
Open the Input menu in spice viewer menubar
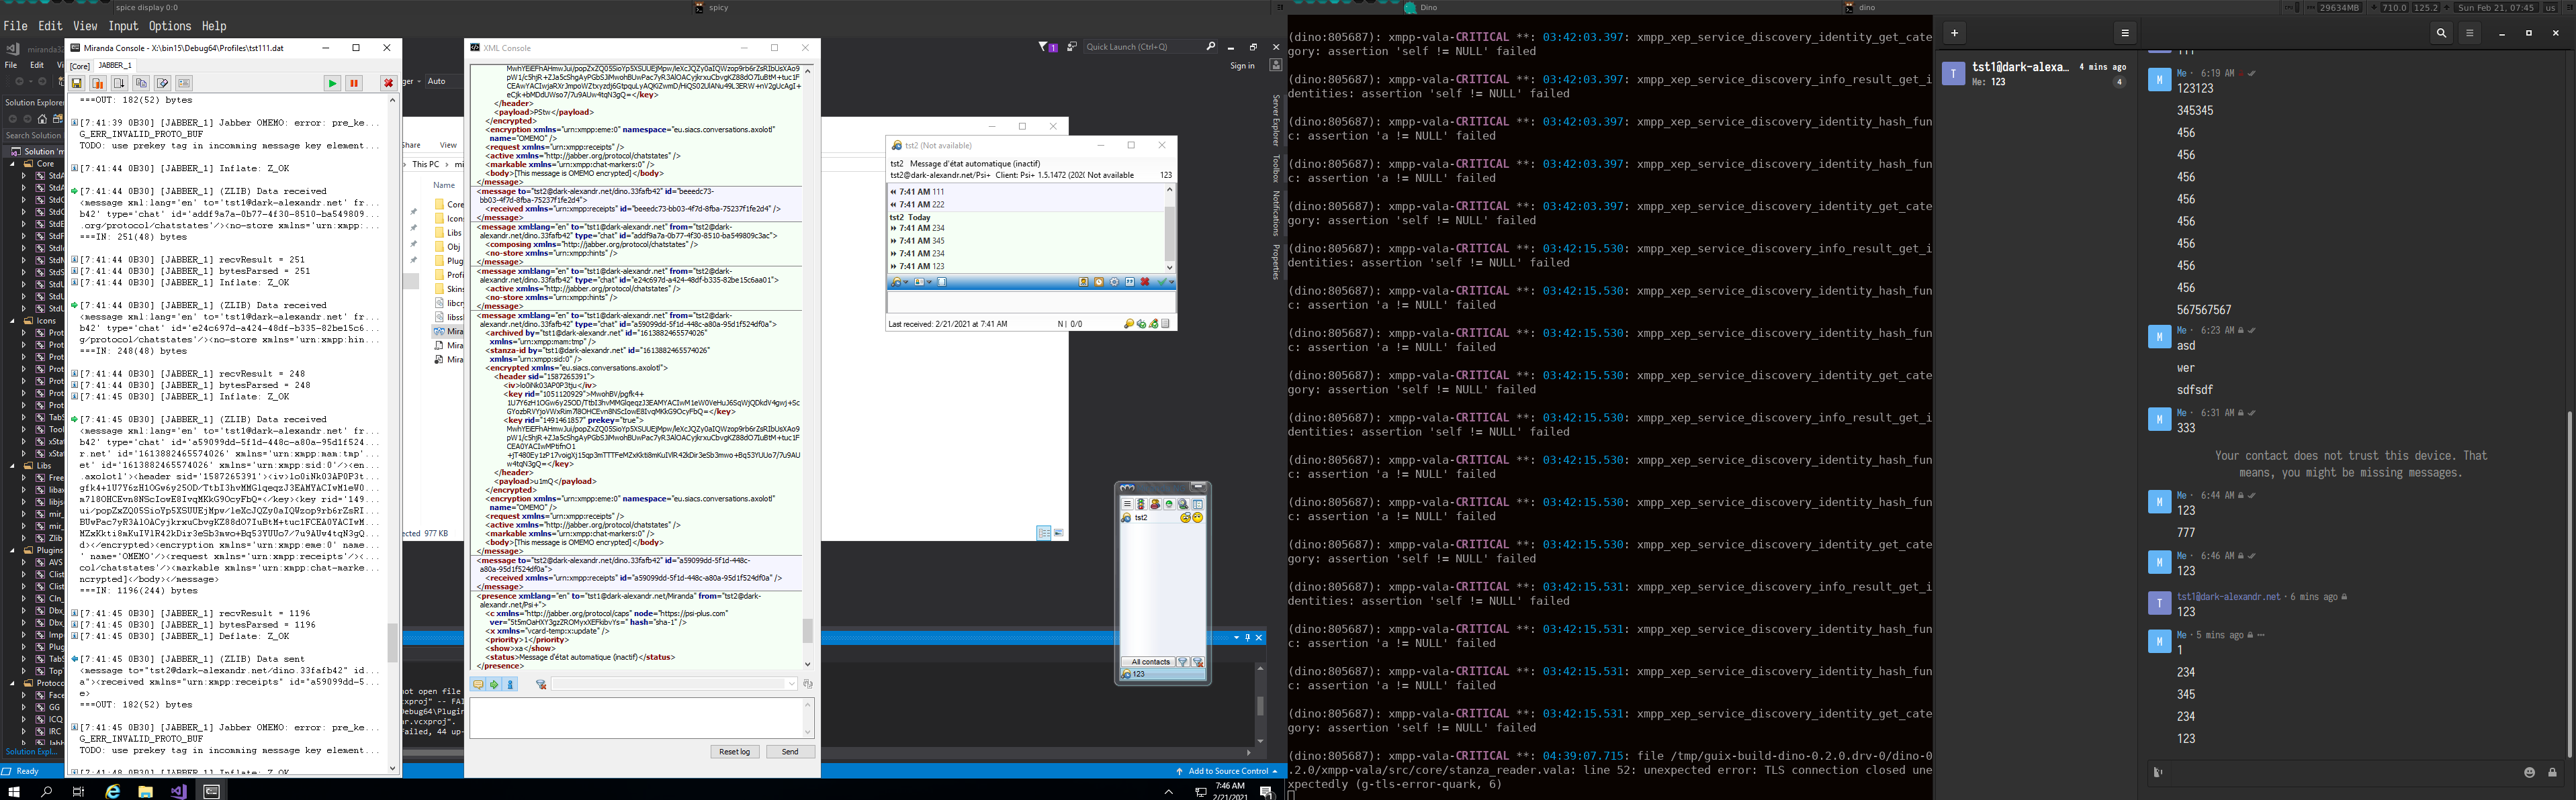click(123, 26)
